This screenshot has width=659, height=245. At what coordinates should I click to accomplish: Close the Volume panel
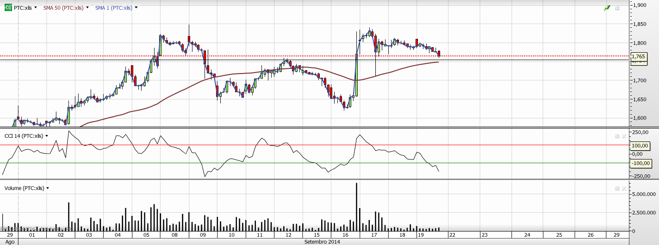click(x=624, y=188)
